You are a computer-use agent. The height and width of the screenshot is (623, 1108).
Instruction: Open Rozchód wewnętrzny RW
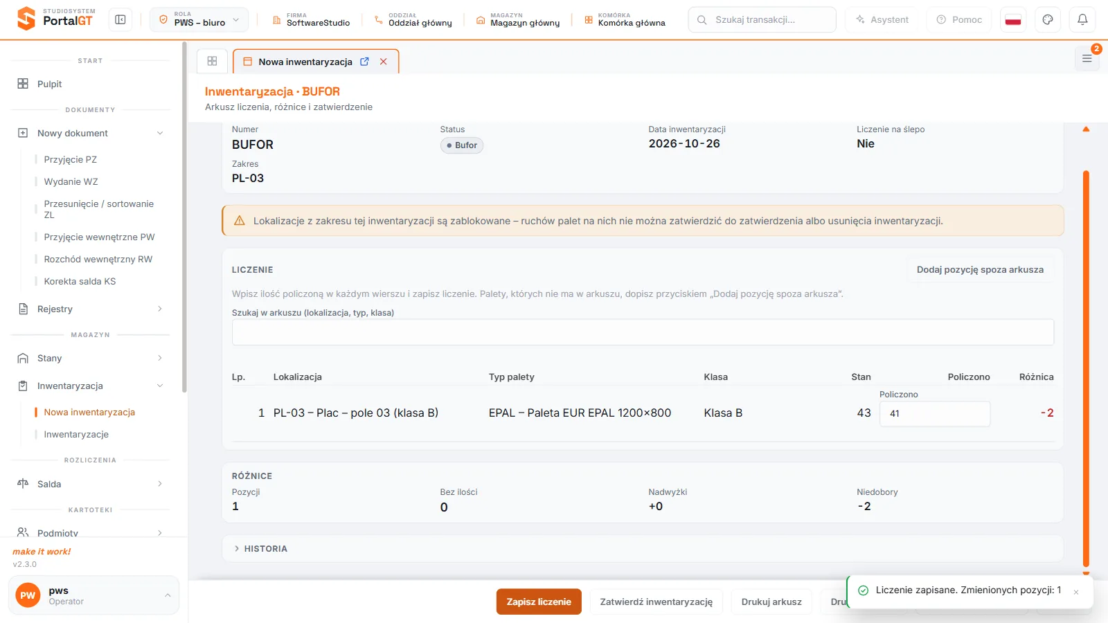(x=98, y=259)
